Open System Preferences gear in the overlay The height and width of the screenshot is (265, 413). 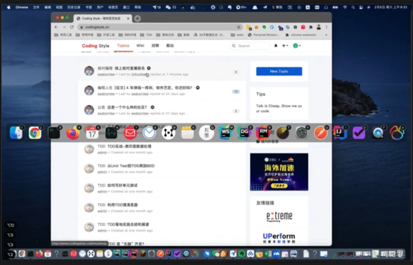click(302, 133)
